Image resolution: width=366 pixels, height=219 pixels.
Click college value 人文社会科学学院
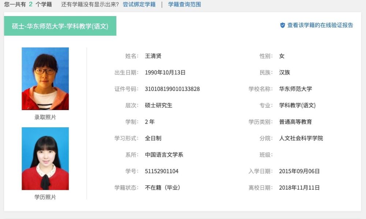(x=301, y=138)
